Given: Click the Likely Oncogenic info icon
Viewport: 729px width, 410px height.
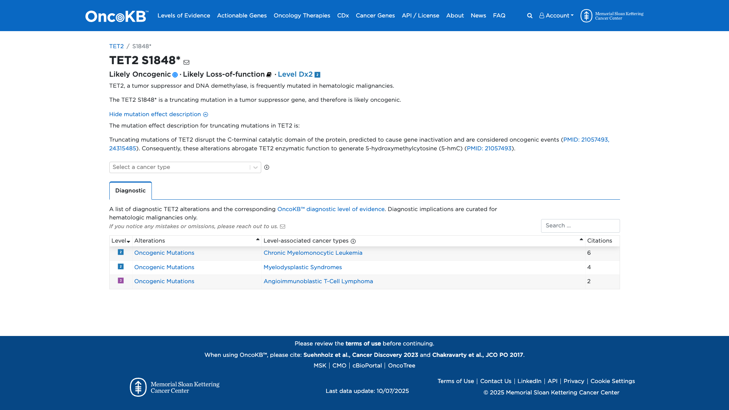Looking at the screenshot, I should point(175,75).
